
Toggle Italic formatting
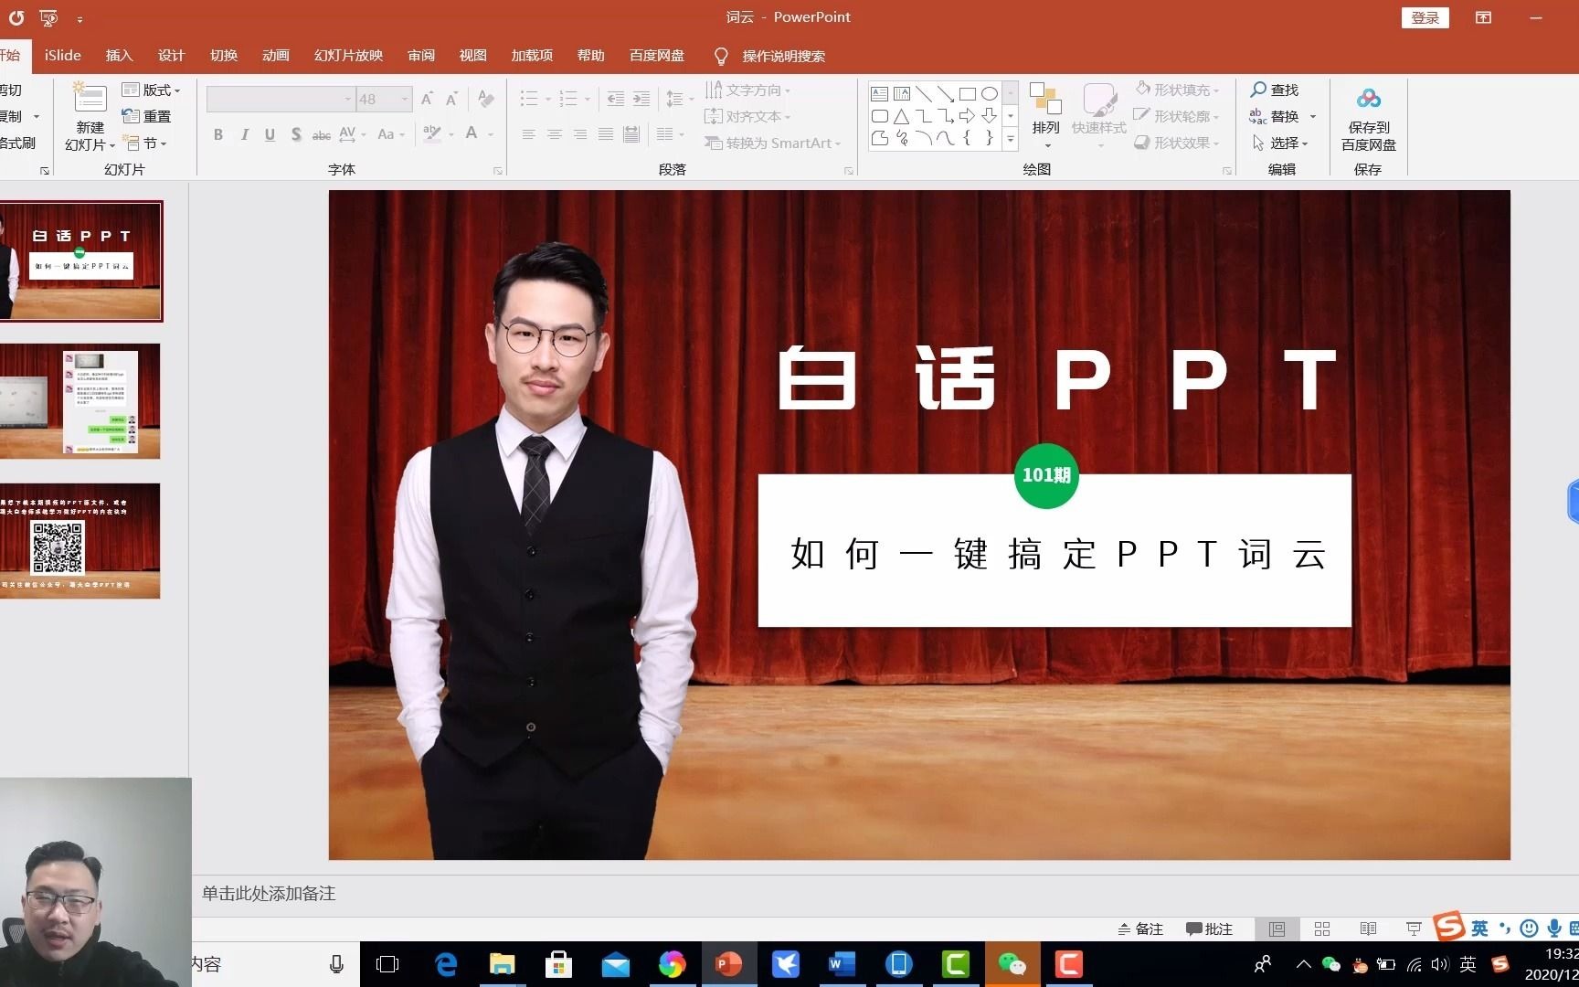244,134
